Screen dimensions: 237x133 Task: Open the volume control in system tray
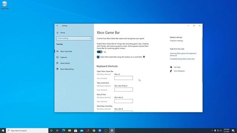(221, 130)
